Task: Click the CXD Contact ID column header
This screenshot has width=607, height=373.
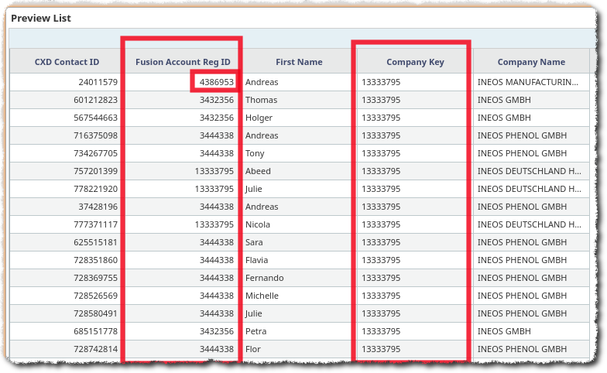Action: coord(67,62)
